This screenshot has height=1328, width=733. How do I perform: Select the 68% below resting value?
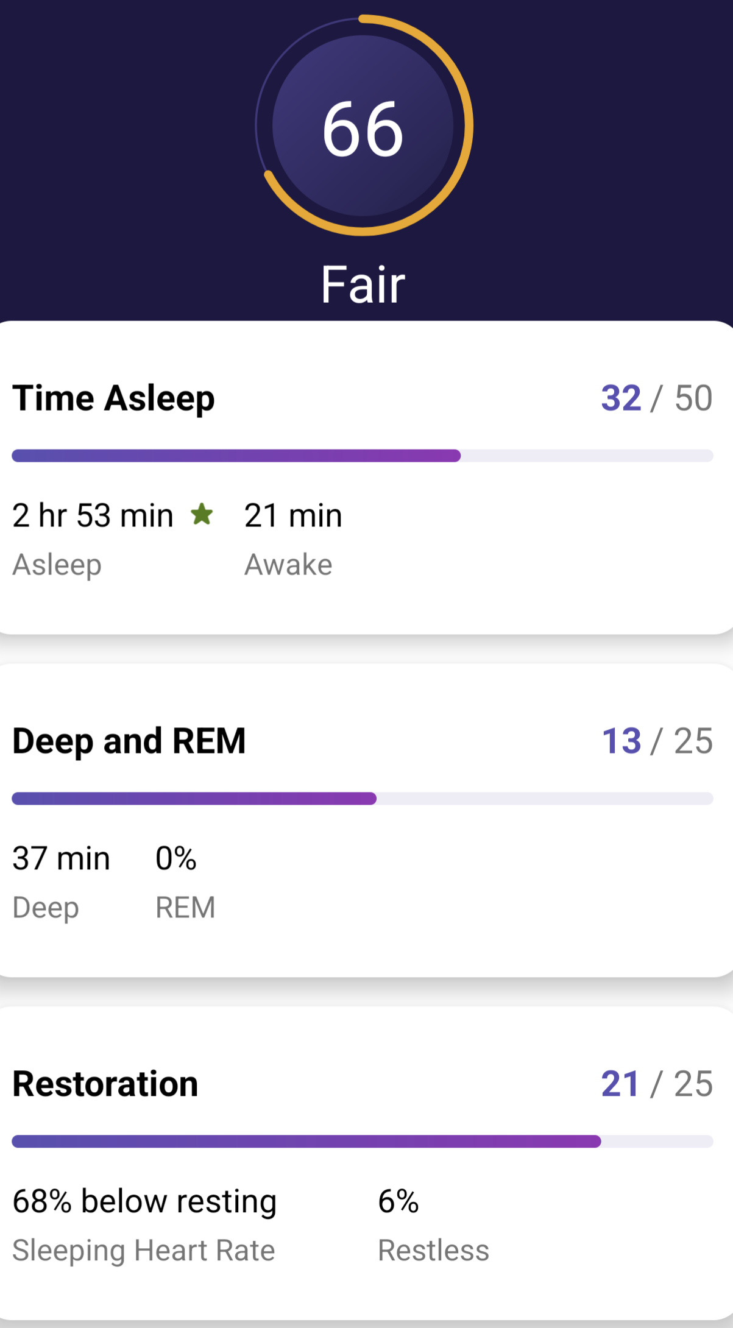pyautogui.click(x=145, y=1201)
